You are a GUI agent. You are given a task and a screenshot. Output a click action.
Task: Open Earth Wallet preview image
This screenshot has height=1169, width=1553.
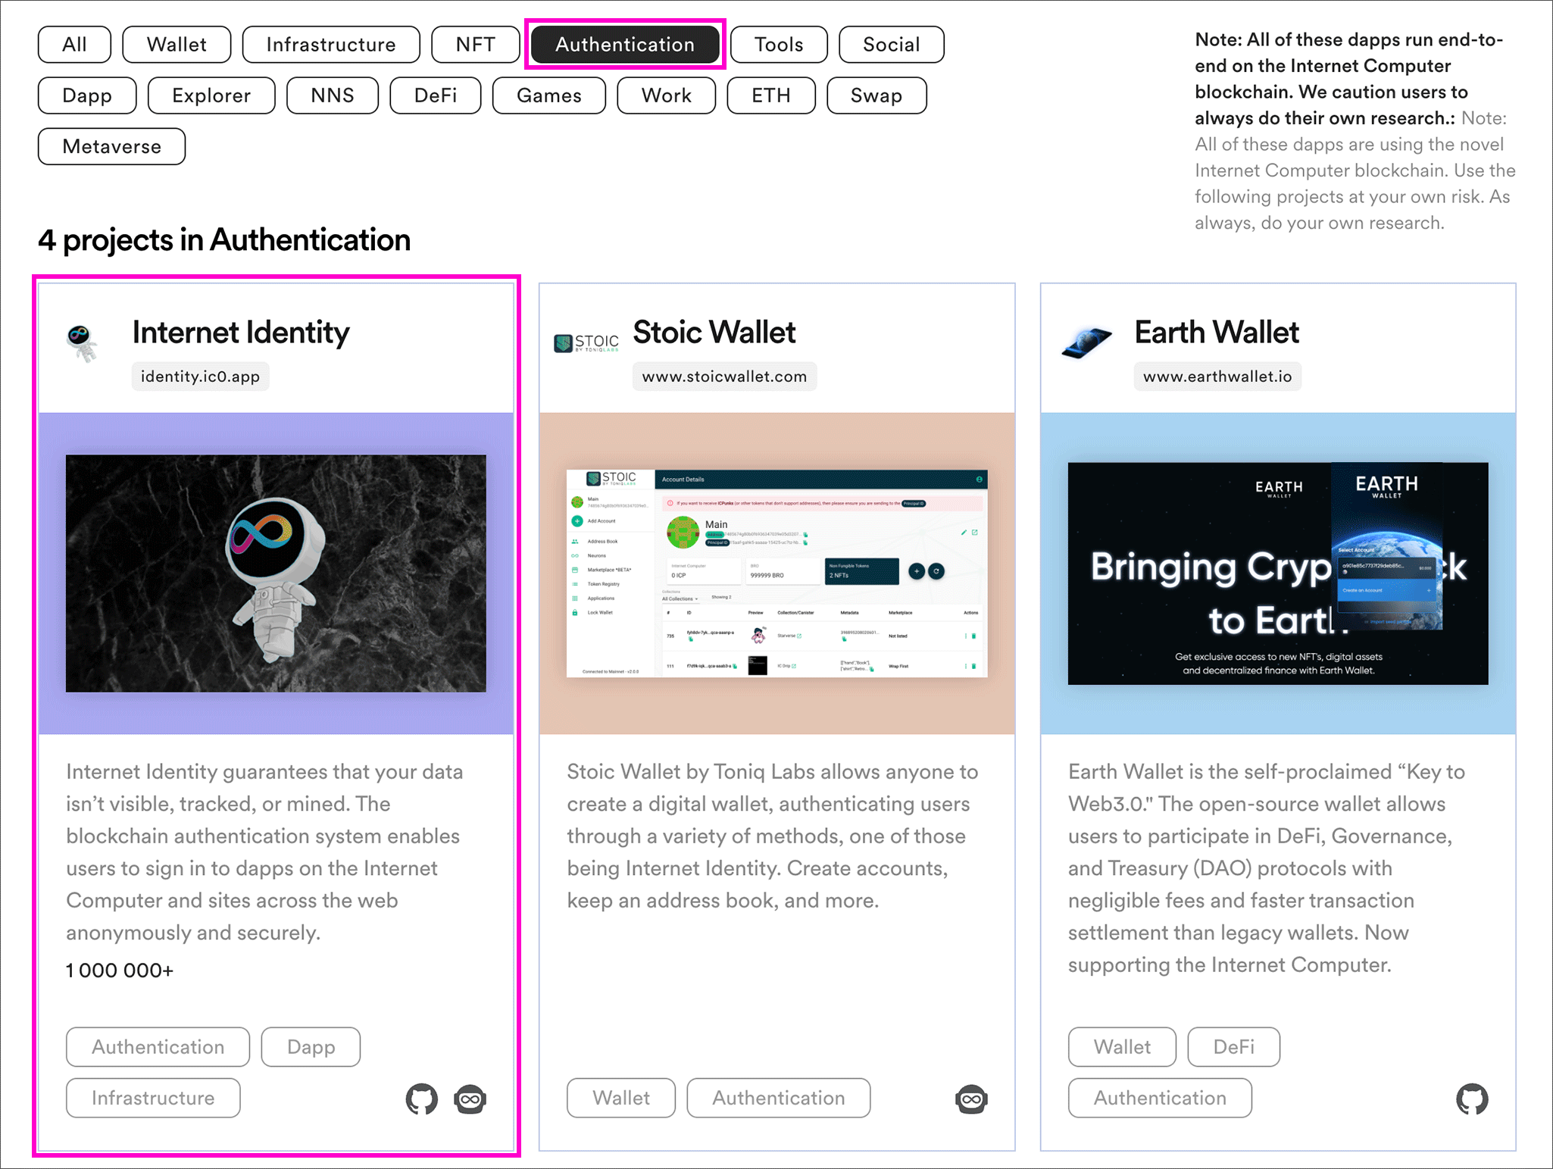1277,573
